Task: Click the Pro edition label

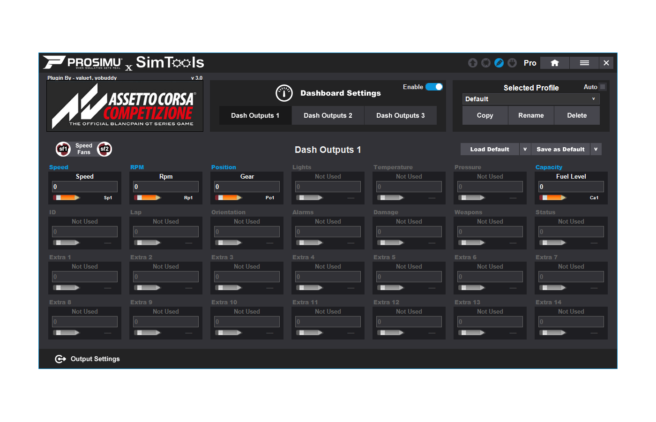Action: click(530, 63)
